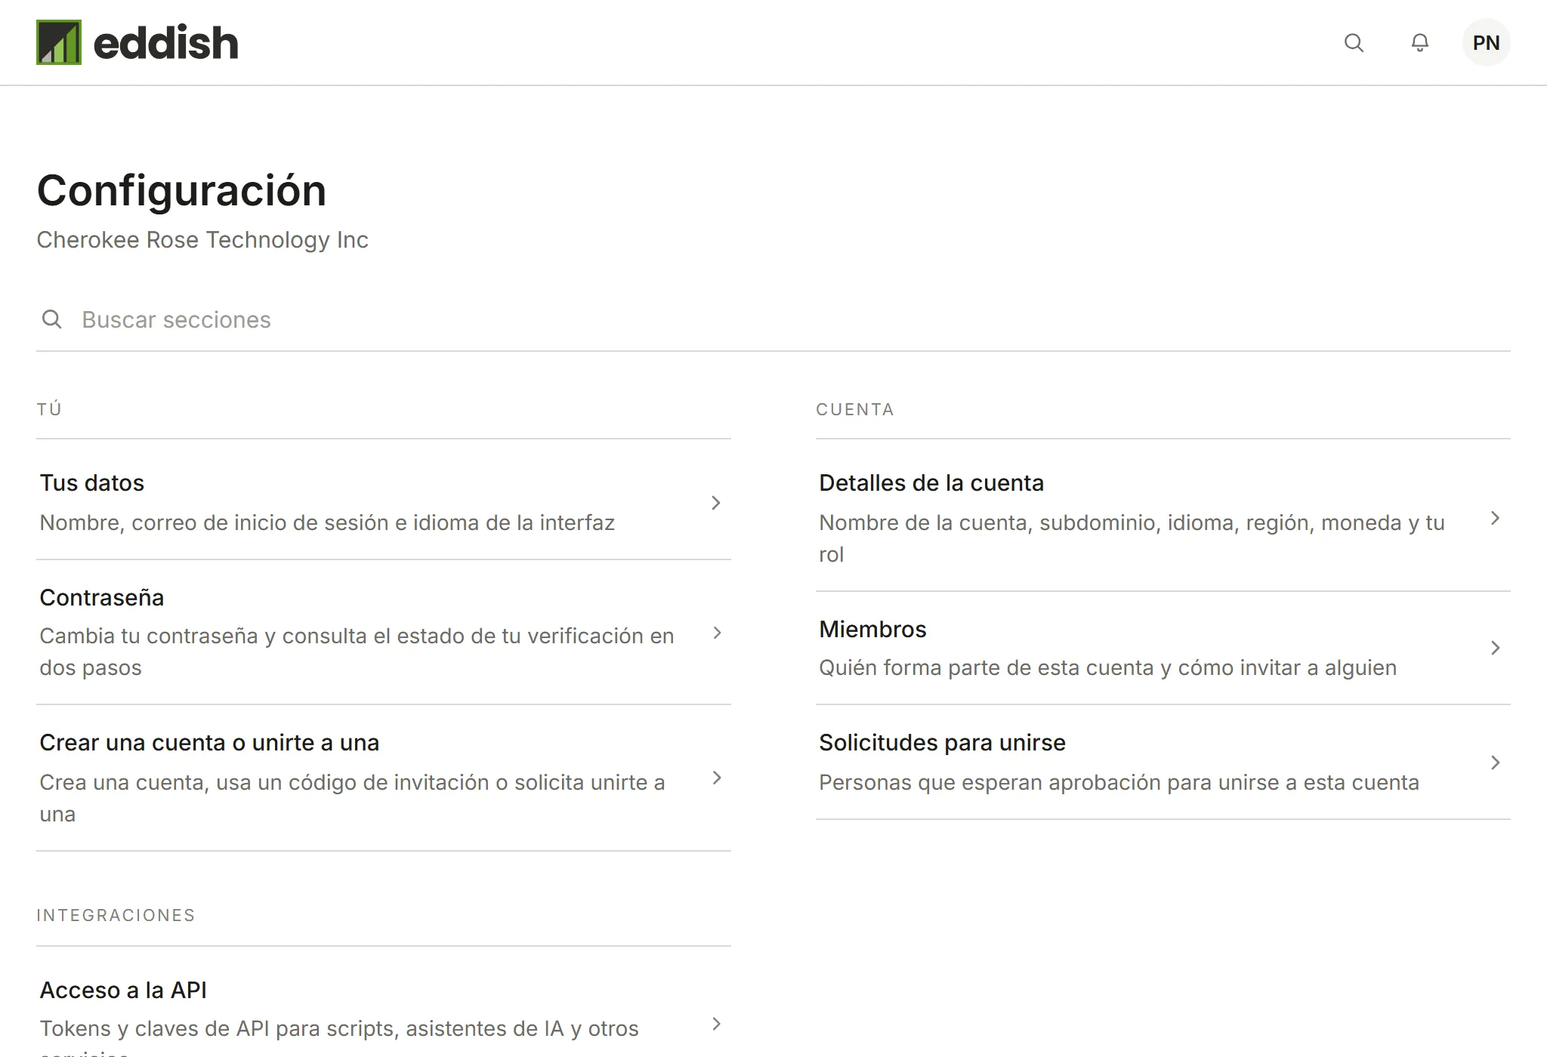Expand the Miembros chevron

tap(1495, 648)
